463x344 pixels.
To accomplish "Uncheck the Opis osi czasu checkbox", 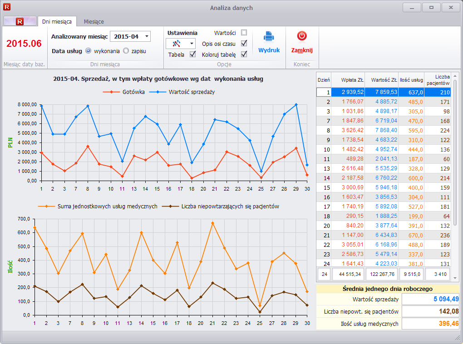I will [244, 44].
